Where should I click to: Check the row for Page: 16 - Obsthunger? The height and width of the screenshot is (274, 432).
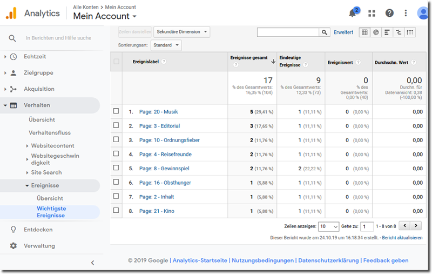tap(116, 182)
